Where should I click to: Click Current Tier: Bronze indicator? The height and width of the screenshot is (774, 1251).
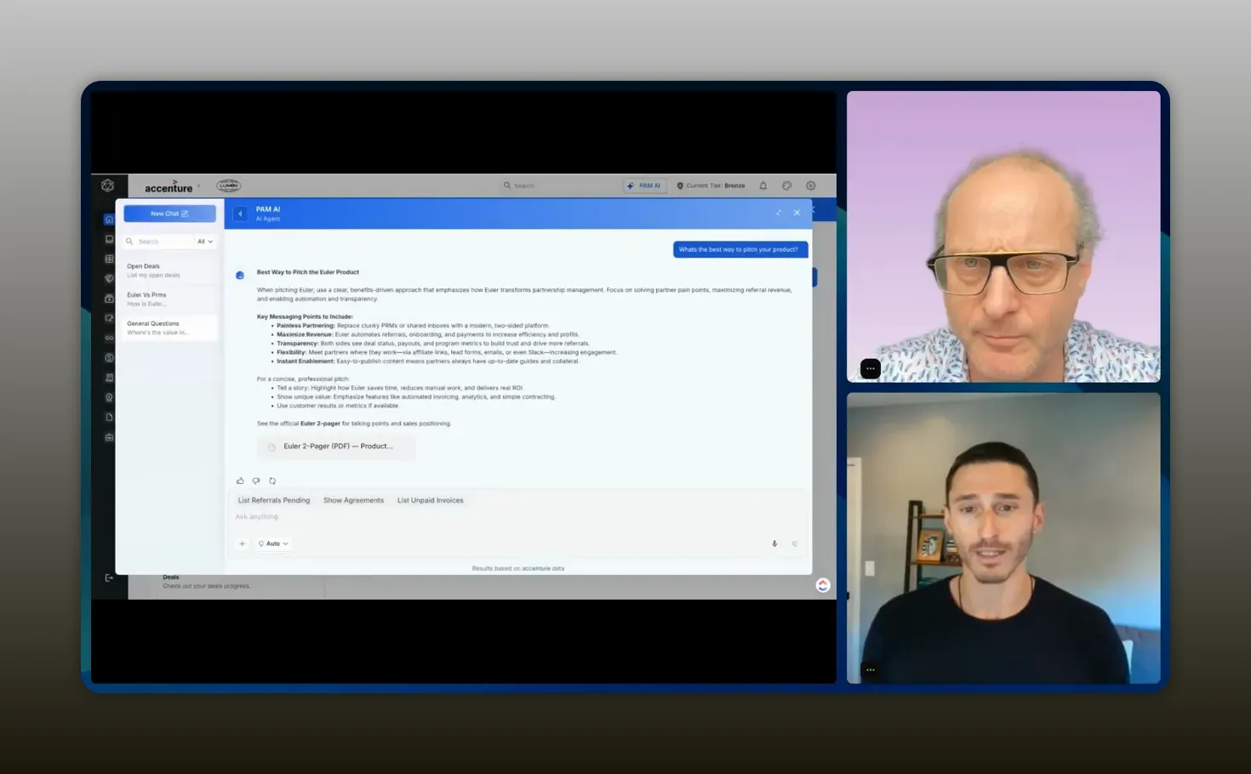711,185
